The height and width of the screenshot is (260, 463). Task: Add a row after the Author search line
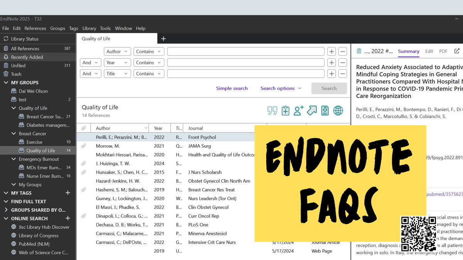pyautogui.click(x=331, y=52)
